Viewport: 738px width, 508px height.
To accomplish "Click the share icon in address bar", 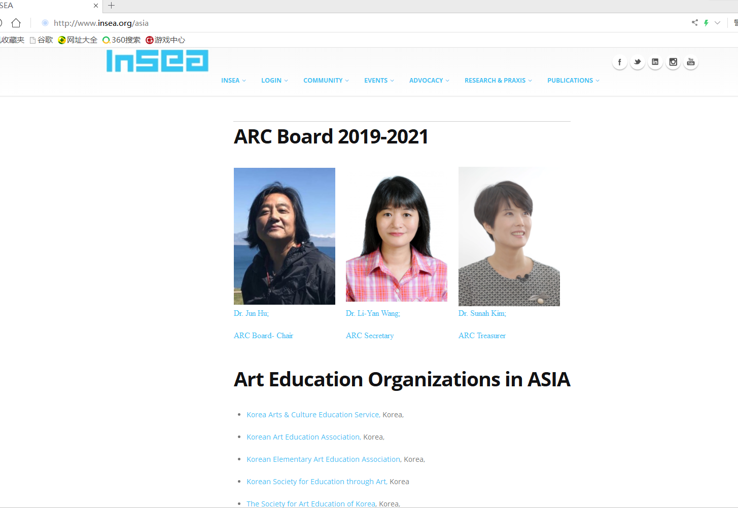I will [x=694, y=23].
